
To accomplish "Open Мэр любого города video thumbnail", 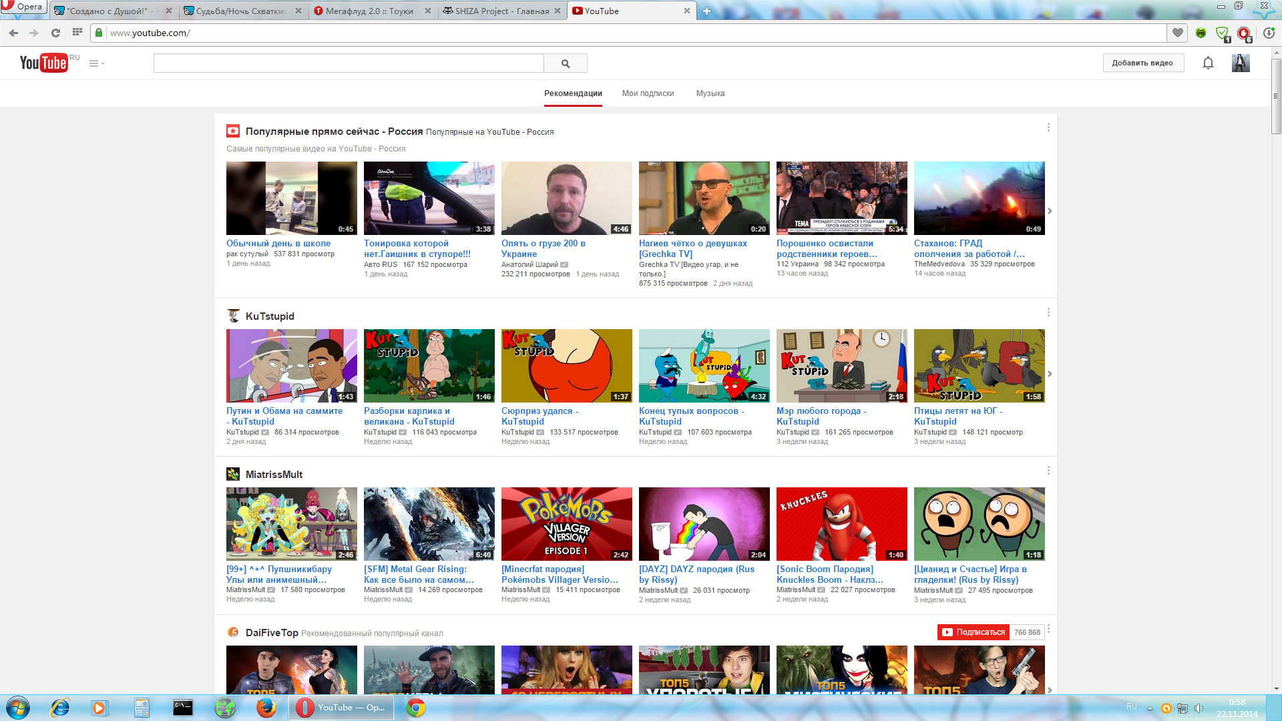I will pyautogui.click(x=842, y=366).
